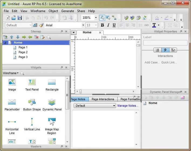Show the Annotations tab in Widget Properties
The width and height of the screenshot is (191, 151).
[x=157, y=50]
